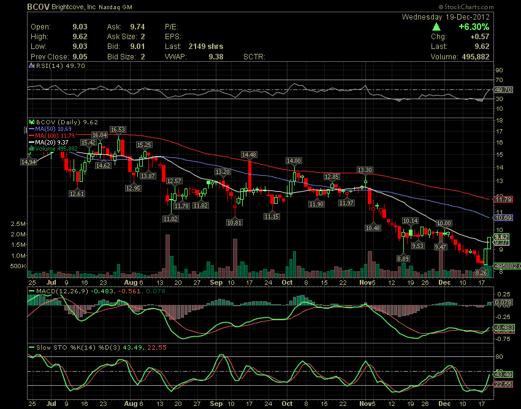Click the 13.30 price label
521x409 pixels.
[x=365, y=170]
